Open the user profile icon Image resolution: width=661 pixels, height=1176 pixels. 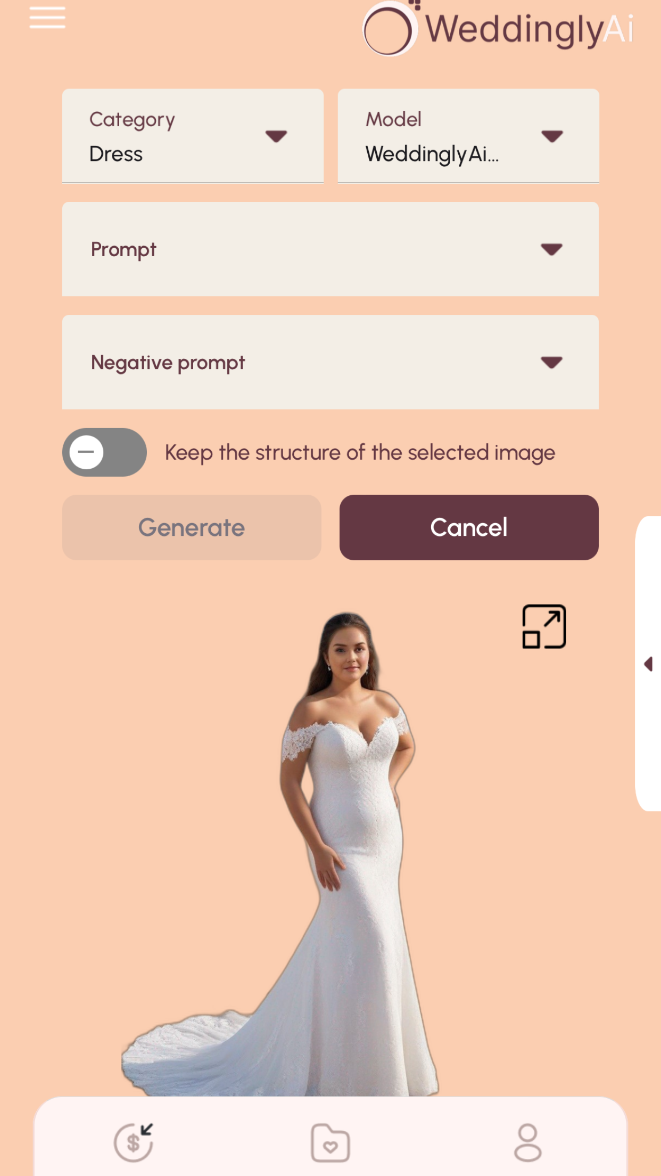(527, 1142)
